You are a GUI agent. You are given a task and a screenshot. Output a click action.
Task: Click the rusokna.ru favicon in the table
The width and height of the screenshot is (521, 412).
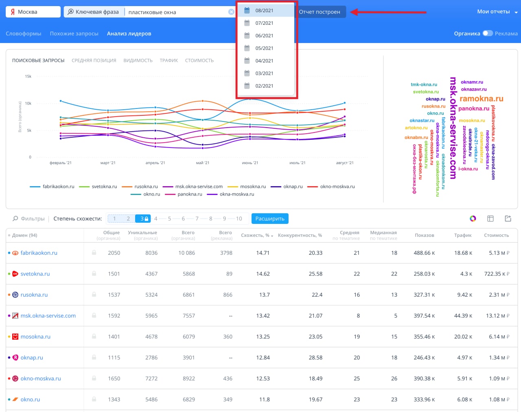pyautogui.click(x=15, y=295)
